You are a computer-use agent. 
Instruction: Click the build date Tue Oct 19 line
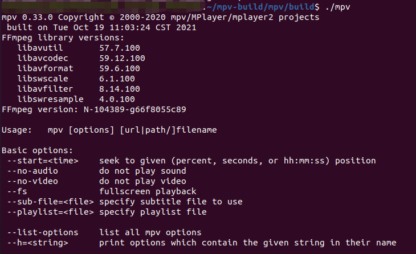[101, 27]
